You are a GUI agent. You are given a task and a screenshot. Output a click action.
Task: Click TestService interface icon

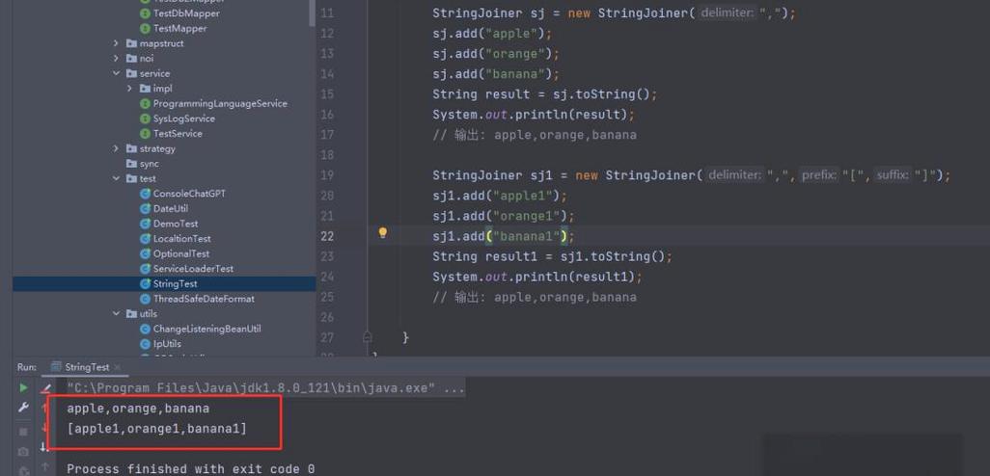[145, 134]
